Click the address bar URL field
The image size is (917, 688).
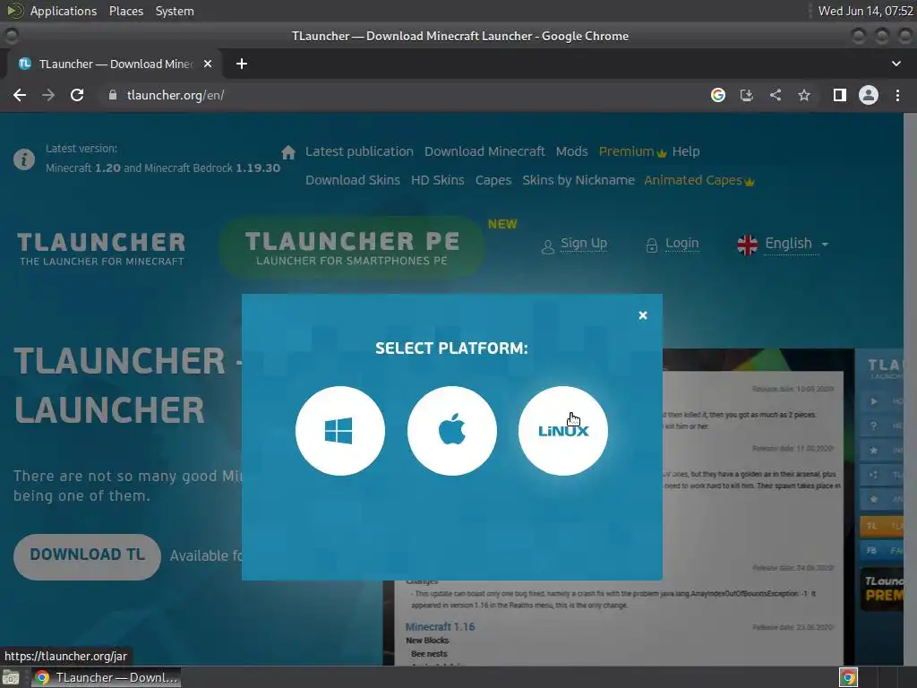tap(404, 95)
